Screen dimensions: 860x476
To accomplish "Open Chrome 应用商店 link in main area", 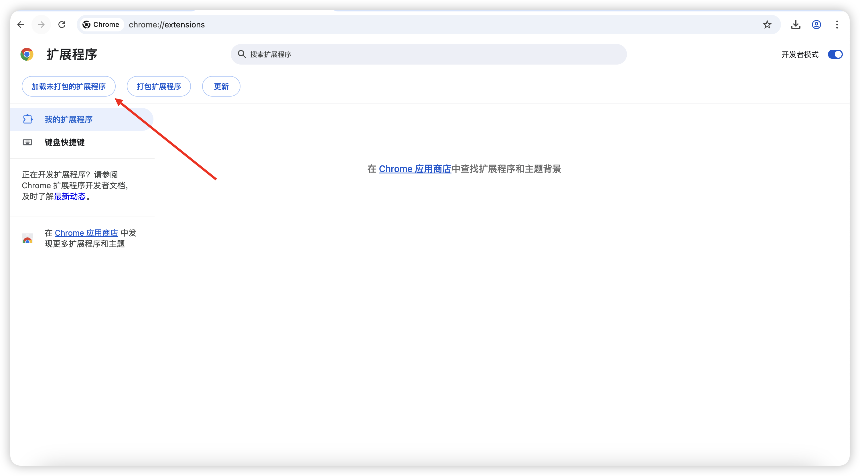I will tap(415, 169).
